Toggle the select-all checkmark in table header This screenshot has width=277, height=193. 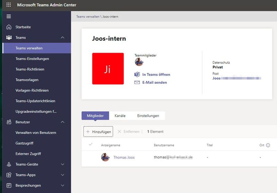(x=91, y=144)
